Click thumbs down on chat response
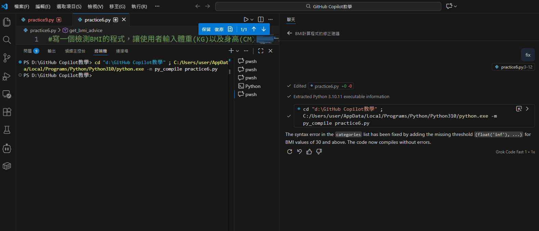This screenshot has width=539, height=231. 319,152
